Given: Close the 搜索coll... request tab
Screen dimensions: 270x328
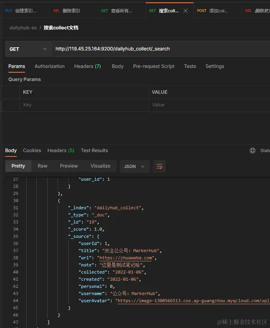Looking at the screenshot, I should tap(186, 11).
